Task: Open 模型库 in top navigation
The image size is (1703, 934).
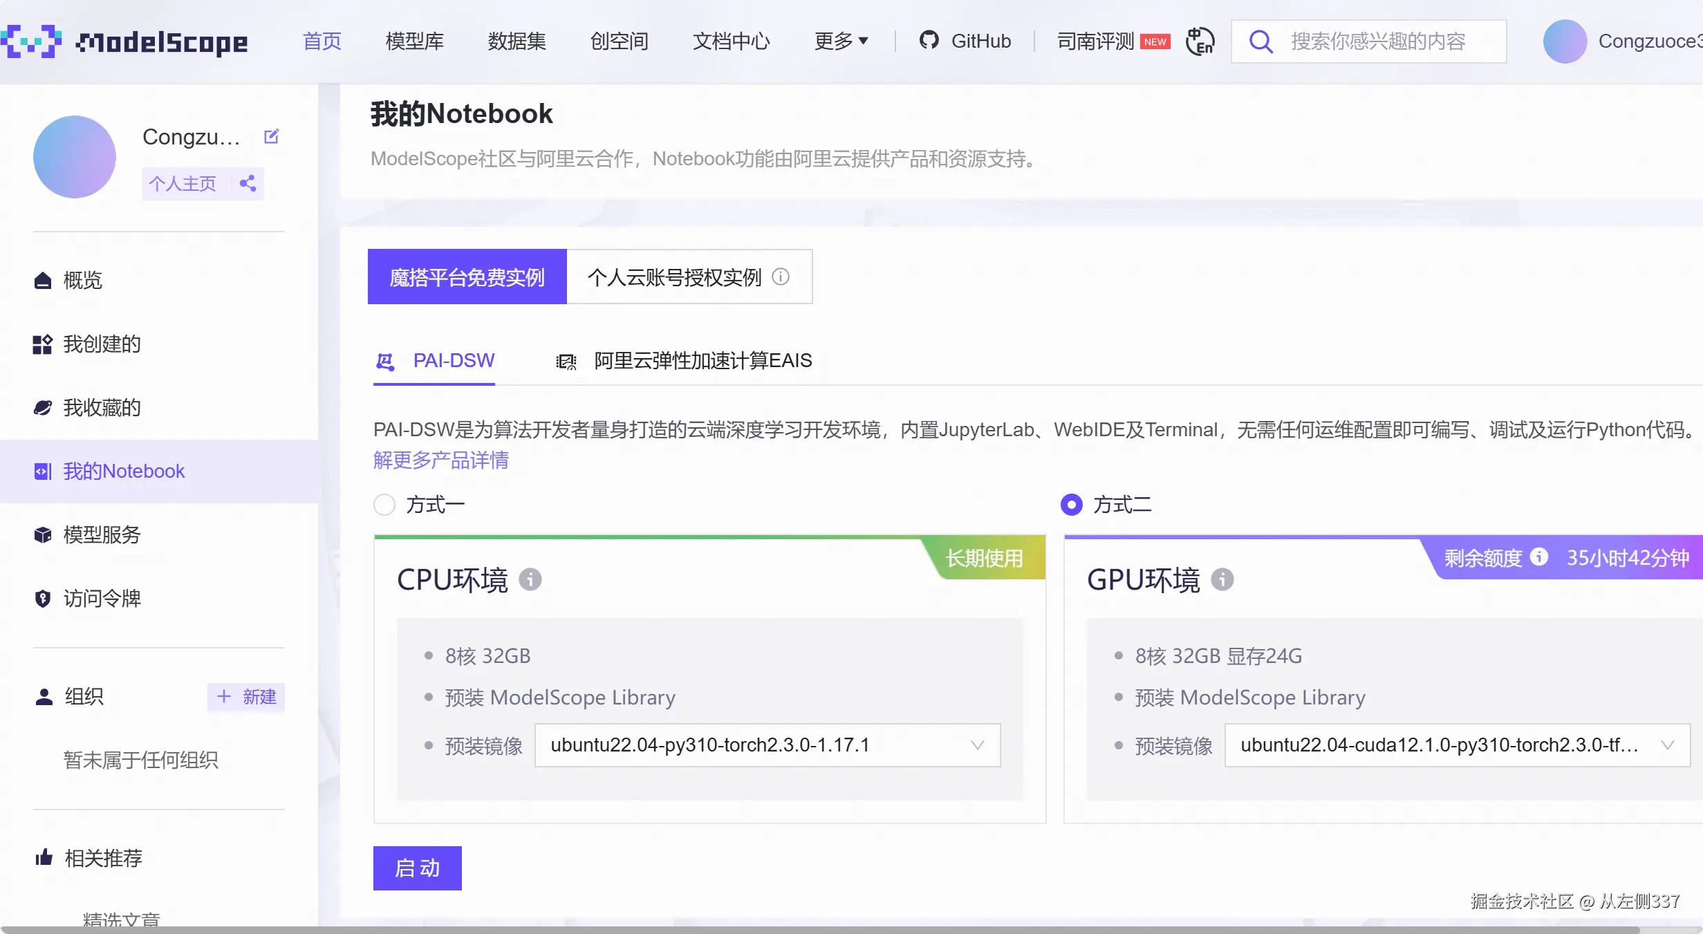Action: point(414,41)
